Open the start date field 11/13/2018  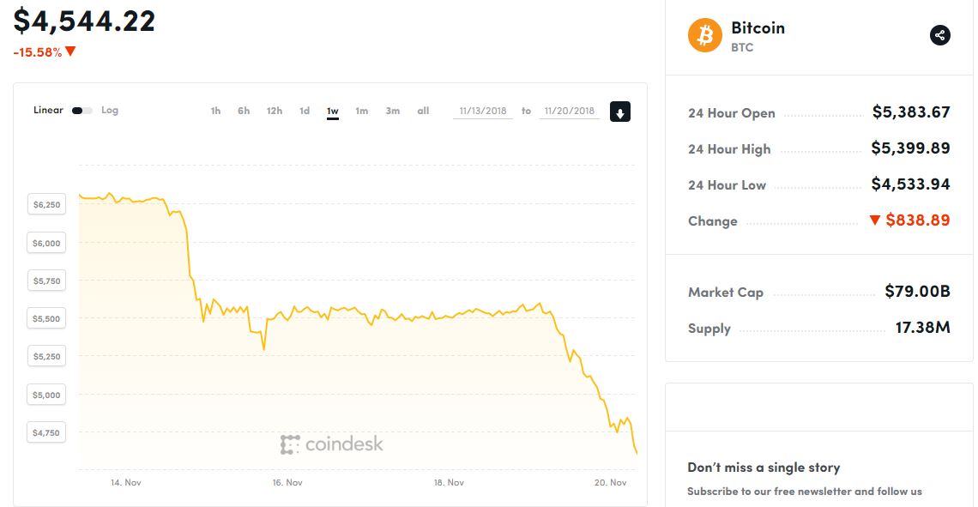tap(483, 111)
